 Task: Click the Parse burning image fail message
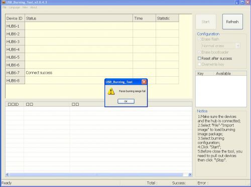[x=132, y=91]
